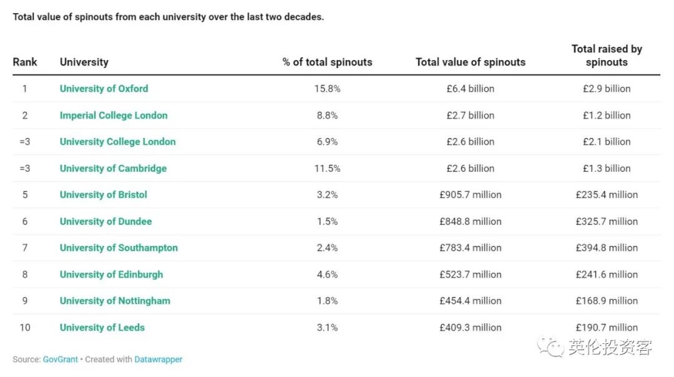Open the GovGrant source link
The image size is (674, 377).
pos(60,360)
